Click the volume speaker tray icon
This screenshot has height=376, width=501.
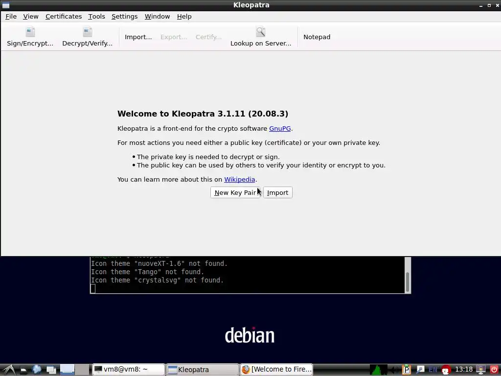(395, 370)
